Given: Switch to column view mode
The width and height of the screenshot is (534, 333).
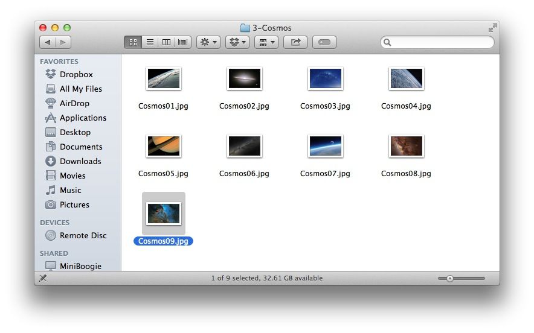Looking at the screenshot, I should 166,42.
